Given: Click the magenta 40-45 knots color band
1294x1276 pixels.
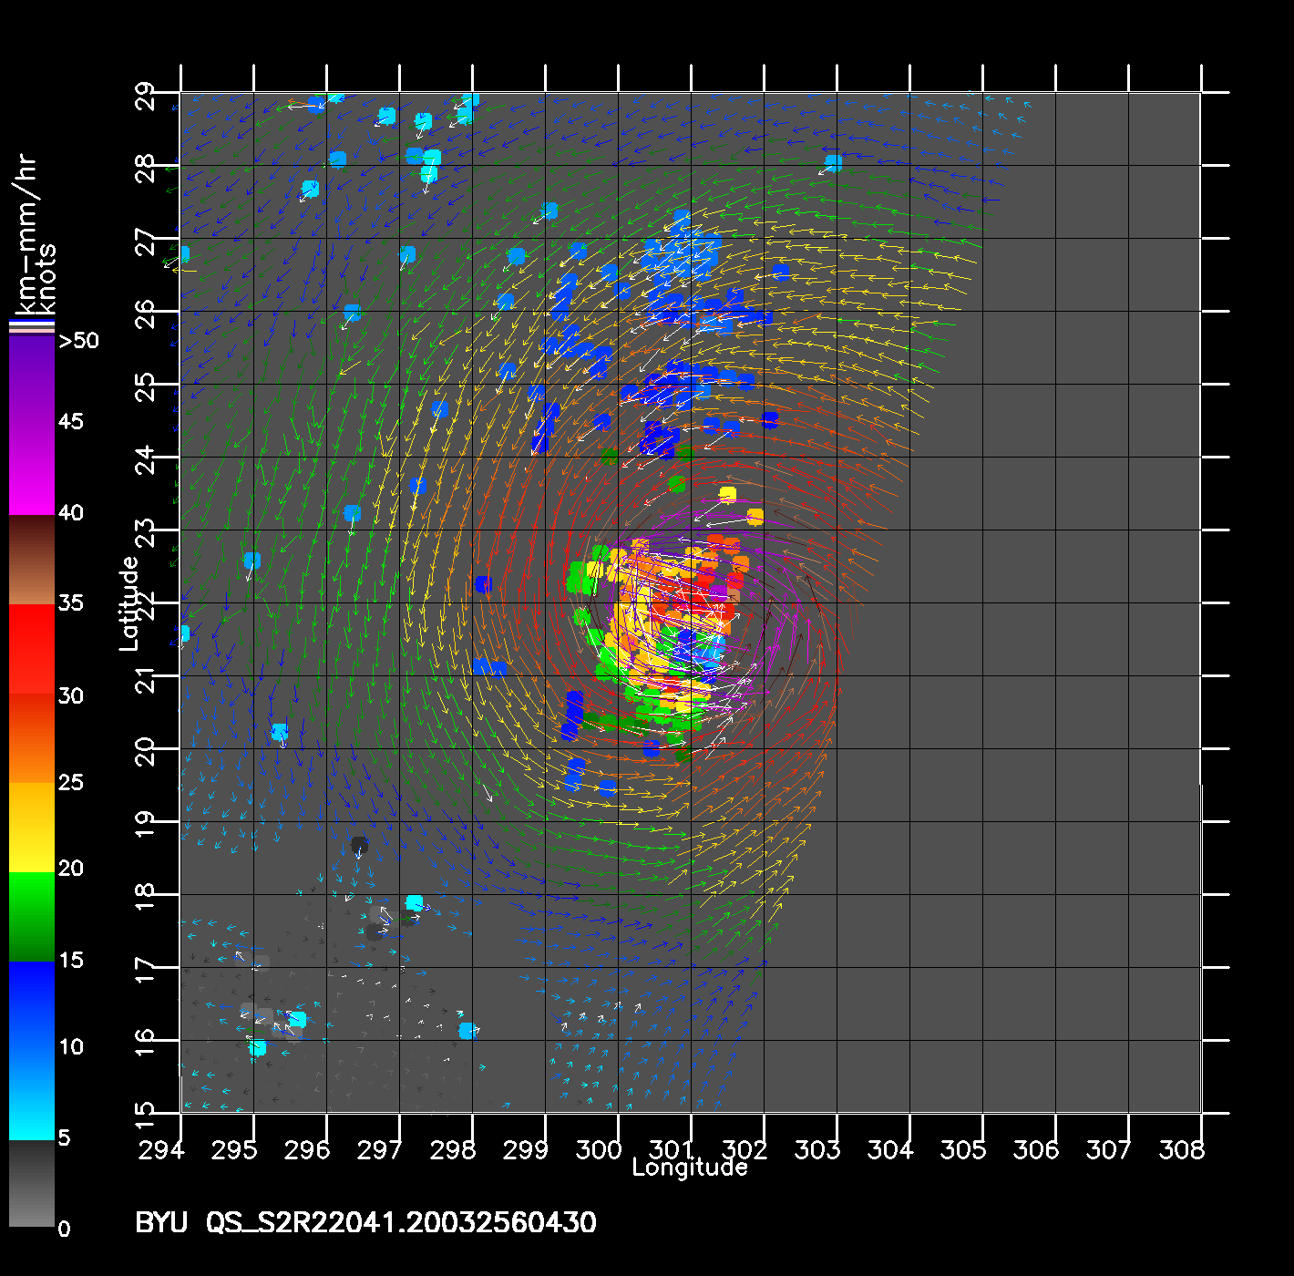Looking at the screenshot, I should (31, 469).
